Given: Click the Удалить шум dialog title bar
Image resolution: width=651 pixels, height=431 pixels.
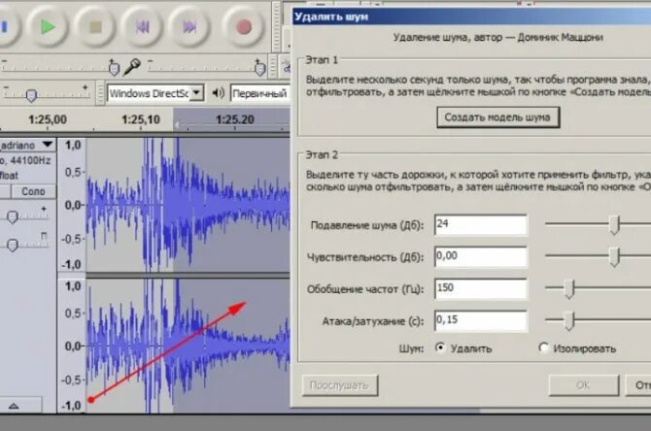Looking at the screenshot, I should pyautogui.click(x=471, y=17).
